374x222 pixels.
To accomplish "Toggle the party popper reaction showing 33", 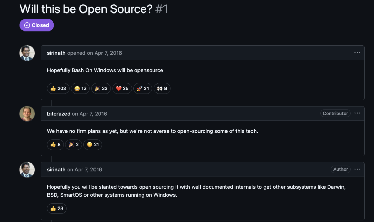I will tap(101, 88).
